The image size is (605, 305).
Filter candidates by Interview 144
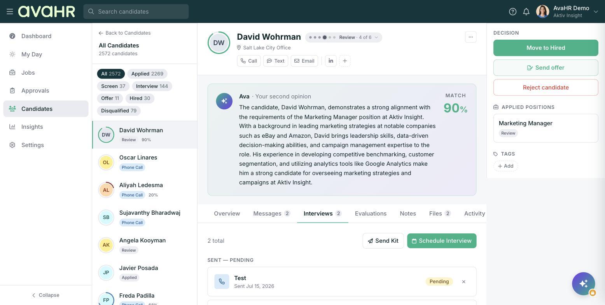point(152,86)
